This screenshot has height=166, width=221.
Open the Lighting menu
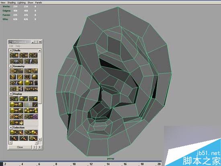tap(21, 2)
